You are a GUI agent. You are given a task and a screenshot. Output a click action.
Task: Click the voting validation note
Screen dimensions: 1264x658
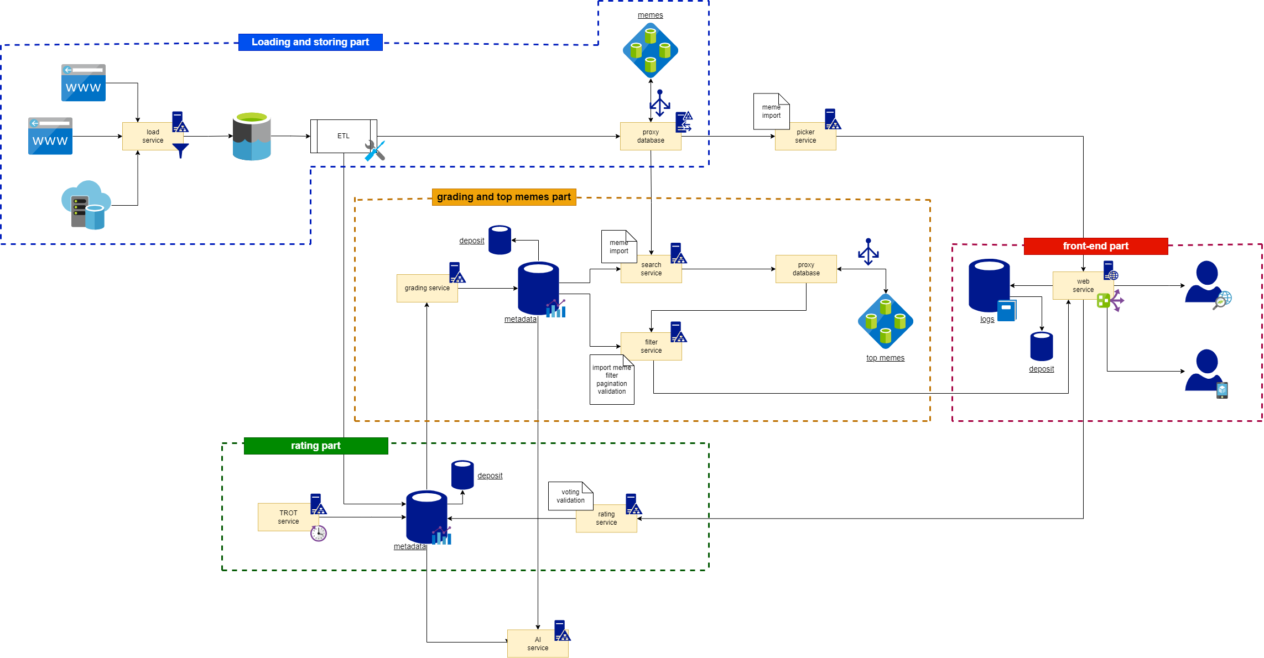point(570,496)
